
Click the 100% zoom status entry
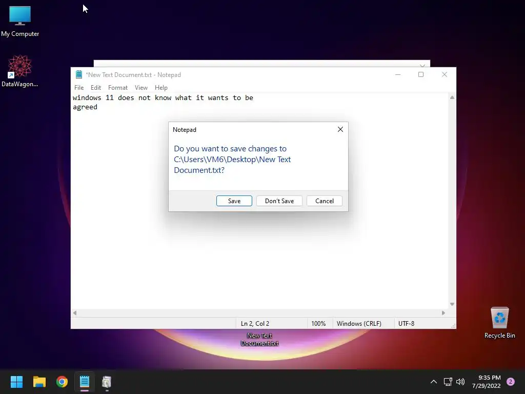pyautogui.click(x=318, y=324)
